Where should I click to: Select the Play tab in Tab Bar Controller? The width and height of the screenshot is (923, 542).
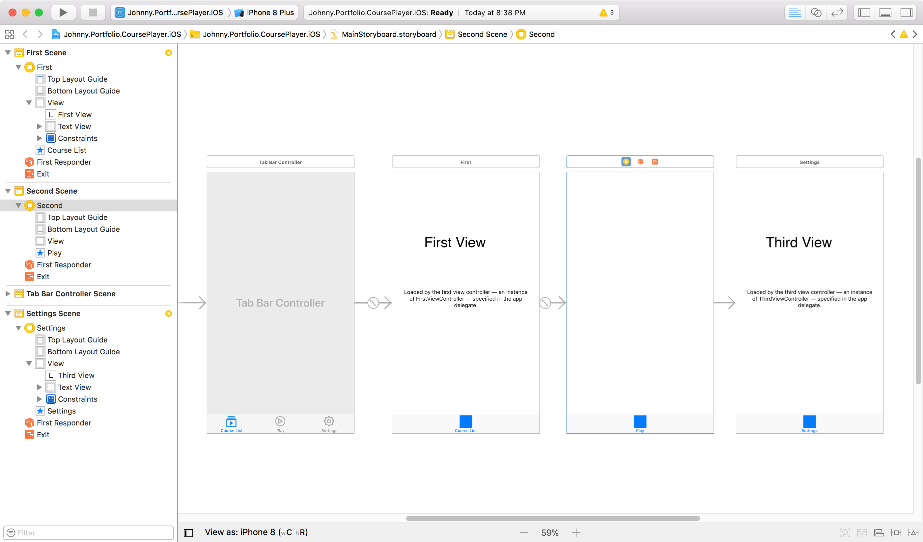point(280,424)
